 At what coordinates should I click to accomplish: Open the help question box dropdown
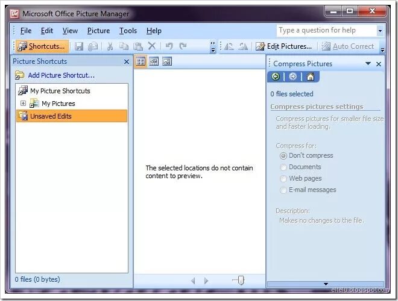pyautogui.click(x=380, y=31)
